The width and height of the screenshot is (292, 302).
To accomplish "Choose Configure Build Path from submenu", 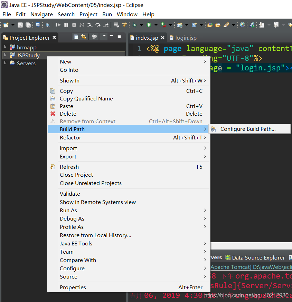I will coord(250,129).
